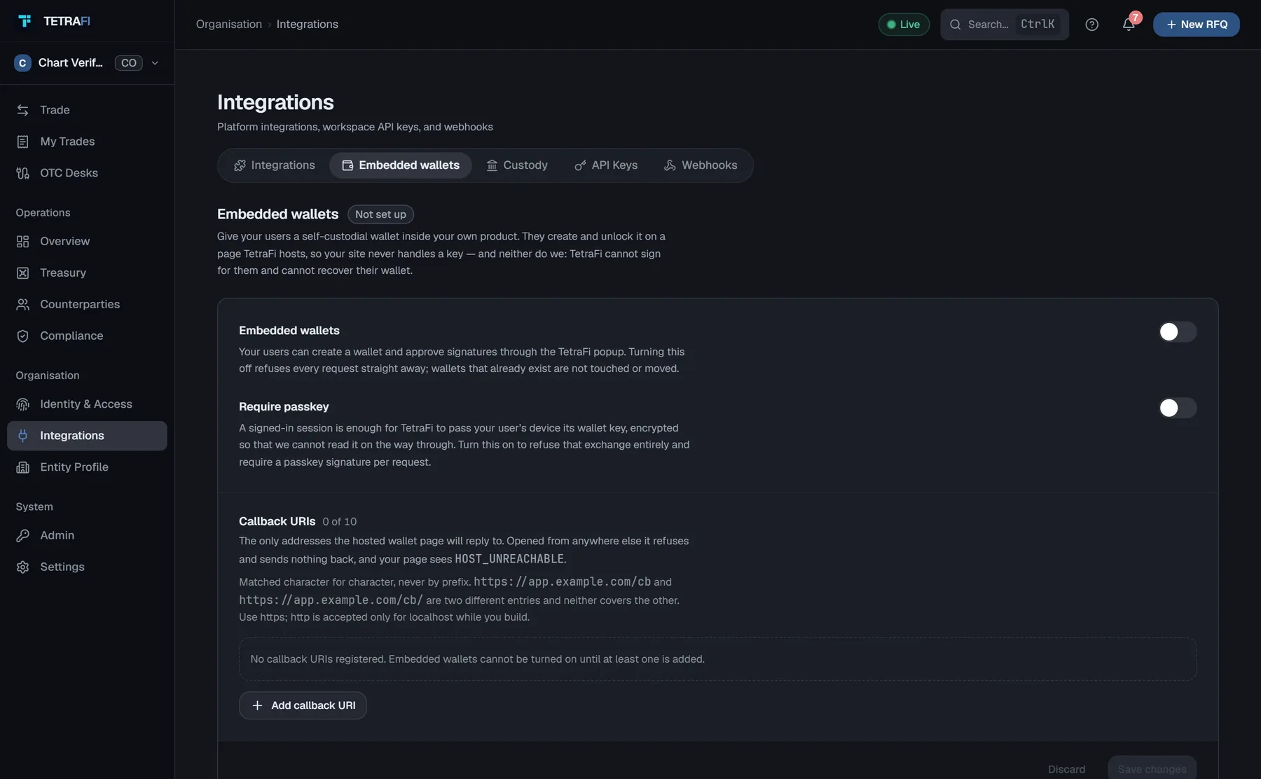The width and height of the screenshot is (1261, 779).
Task: Click the Admin key icon
Action: tap(23, 535)
